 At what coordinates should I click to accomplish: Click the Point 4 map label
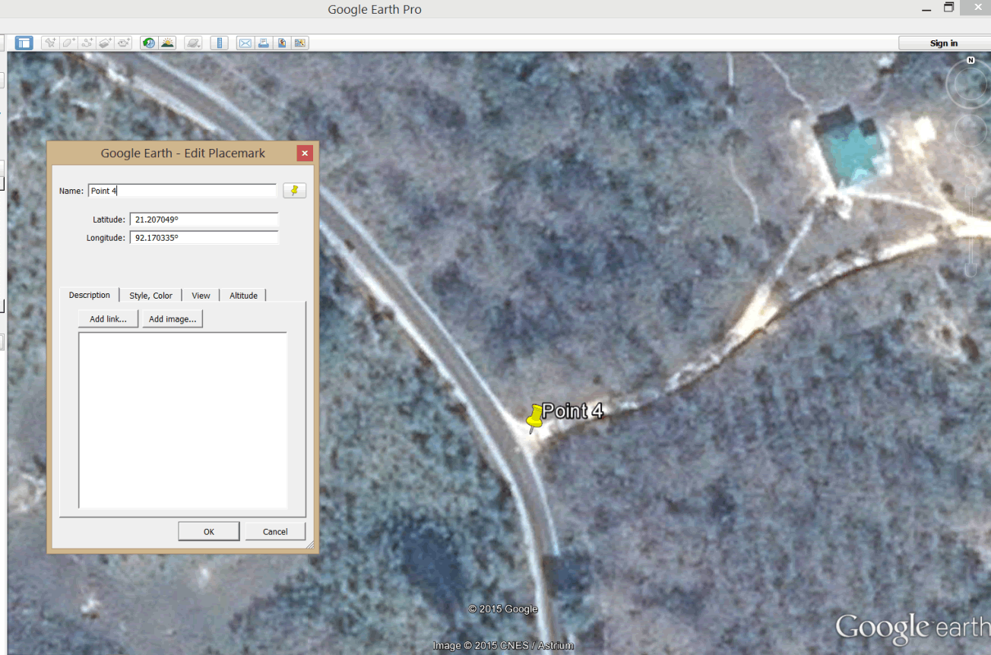[572, 411]
